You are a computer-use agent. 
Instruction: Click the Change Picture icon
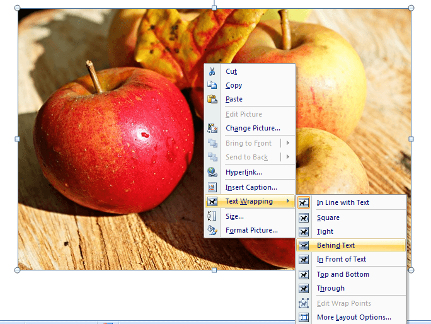212,128
